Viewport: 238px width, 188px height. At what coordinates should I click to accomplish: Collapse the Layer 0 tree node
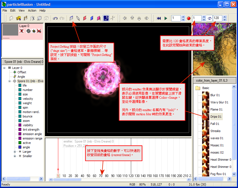(5, 68)
